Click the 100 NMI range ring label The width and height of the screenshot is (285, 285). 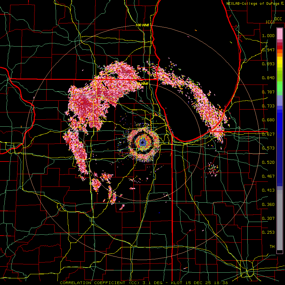coord(142,25)
